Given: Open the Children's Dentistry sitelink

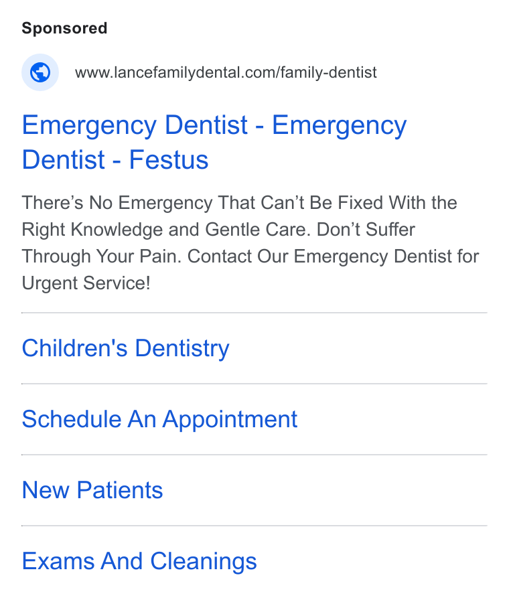Looking at the screenshot, I should click(x=125, y=348).
